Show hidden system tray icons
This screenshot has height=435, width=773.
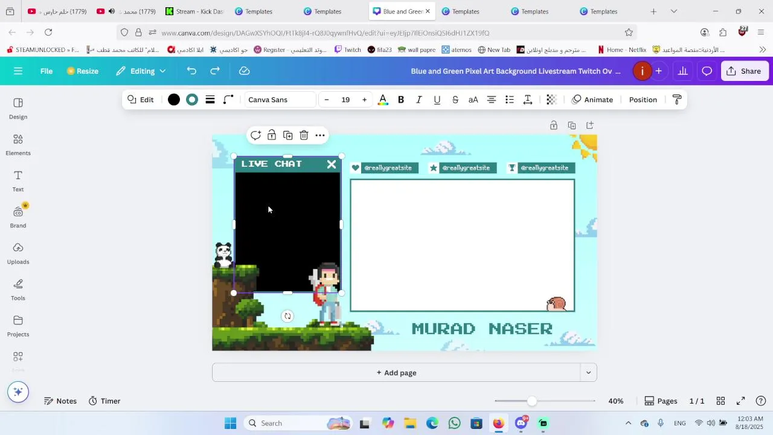[628, 424]
